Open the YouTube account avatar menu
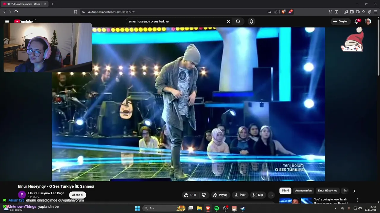The height and width of the screenshot is (213, 380). (368, 21)
